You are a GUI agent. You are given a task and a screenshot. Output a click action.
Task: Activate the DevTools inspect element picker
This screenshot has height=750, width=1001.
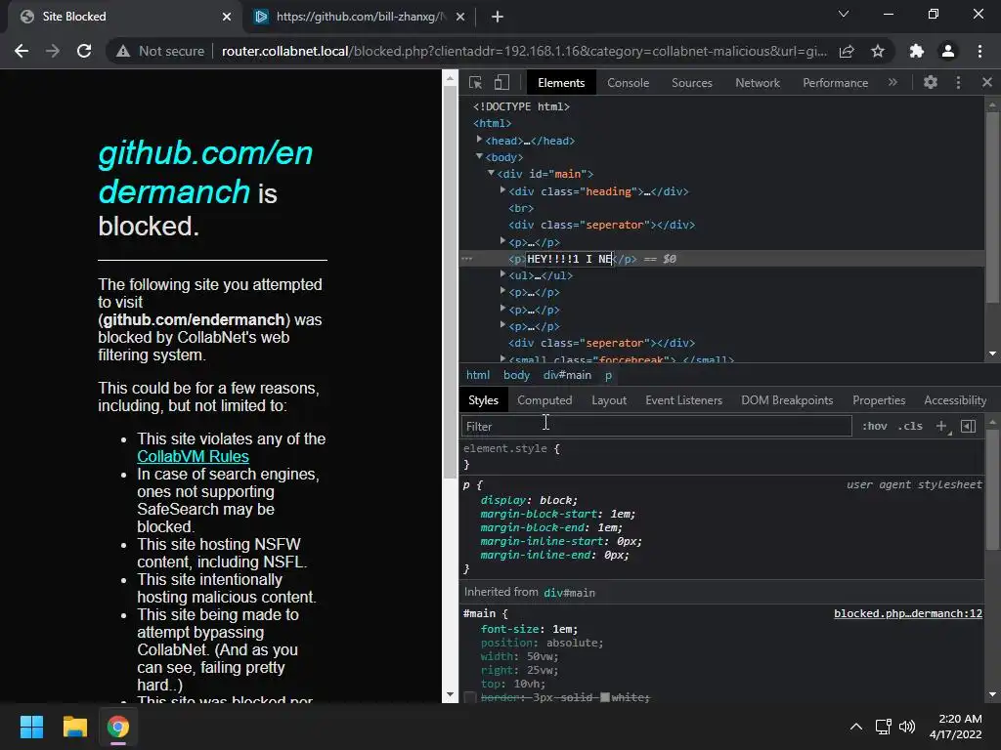pyautogui.click(x=475, y=82)
